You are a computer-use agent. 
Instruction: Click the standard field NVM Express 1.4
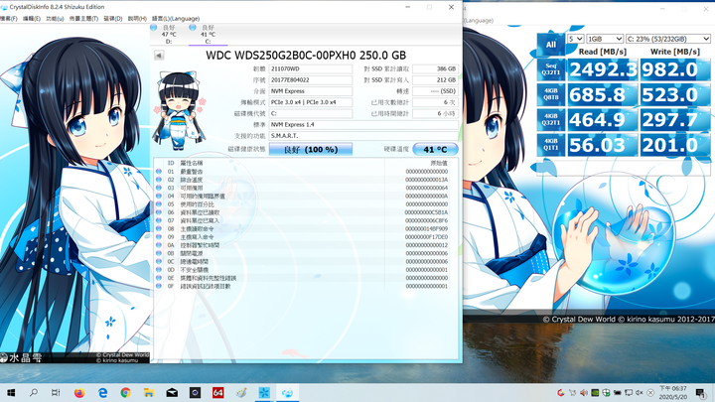click(x=363, y=124)
